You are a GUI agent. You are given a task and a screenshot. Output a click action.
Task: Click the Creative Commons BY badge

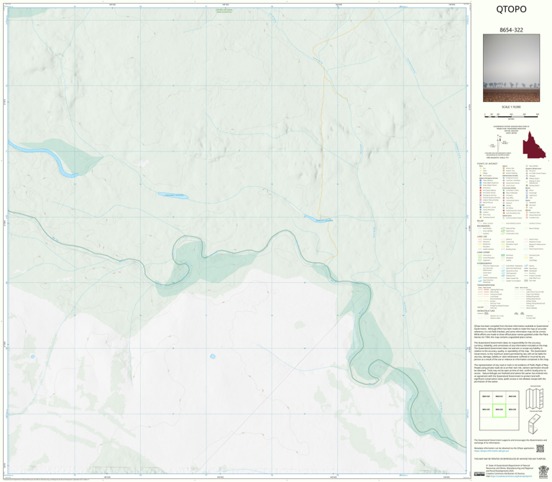[x=479, y=474]
